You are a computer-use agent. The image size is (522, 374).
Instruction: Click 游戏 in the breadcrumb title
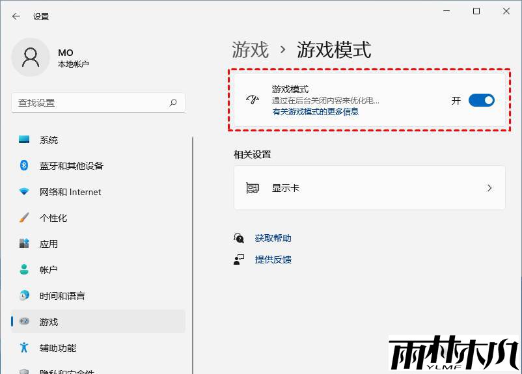(x=250, y=50)
